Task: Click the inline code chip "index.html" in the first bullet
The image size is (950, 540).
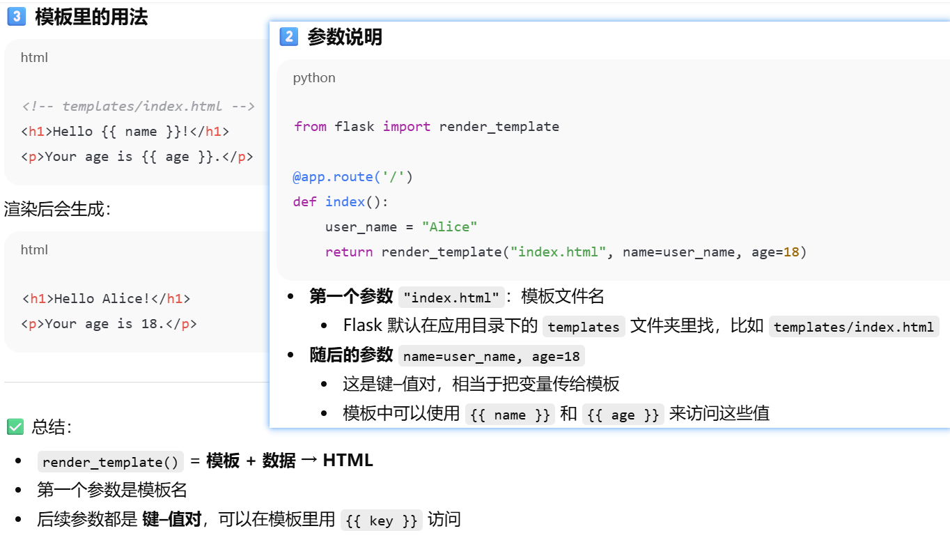Action: point(451,298)
